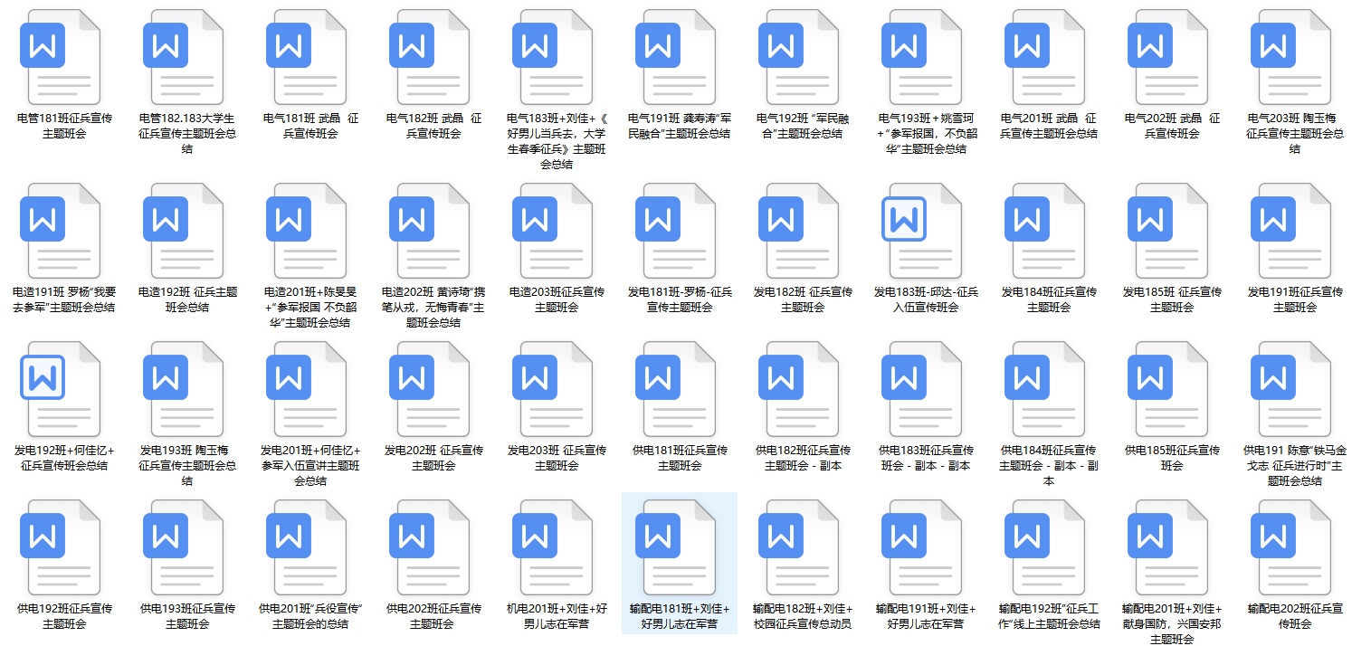
Task: Click the 发电193班 陶玉梅 document icon
Action: click(183, 389)
